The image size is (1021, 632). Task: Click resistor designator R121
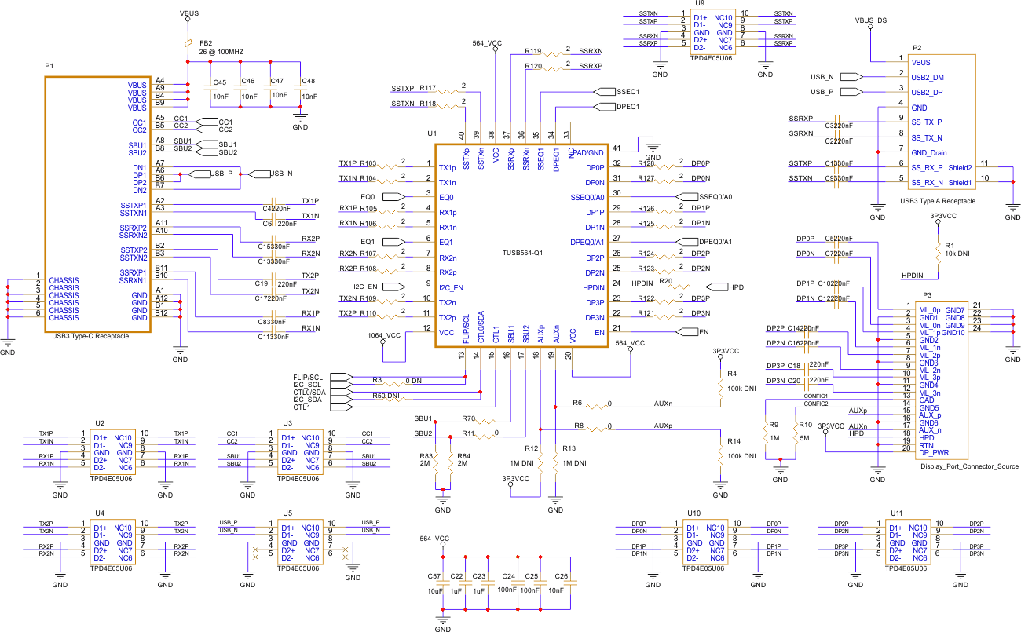click(x=646, y=313)
